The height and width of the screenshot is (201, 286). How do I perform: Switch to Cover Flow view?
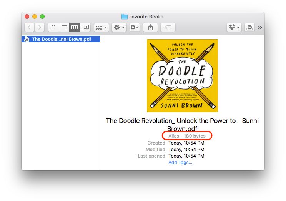(x=85, y=27)
